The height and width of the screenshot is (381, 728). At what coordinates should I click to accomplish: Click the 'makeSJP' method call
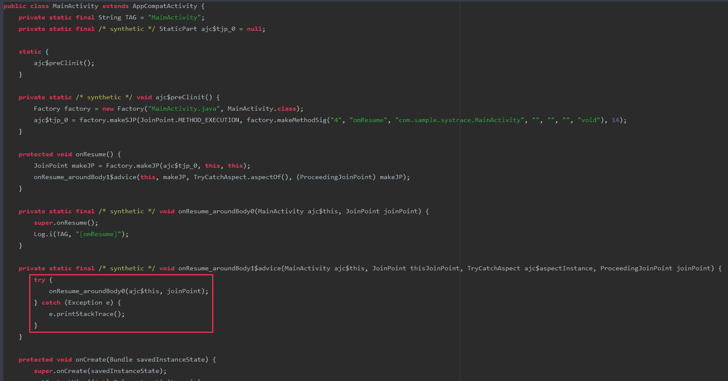123,120
